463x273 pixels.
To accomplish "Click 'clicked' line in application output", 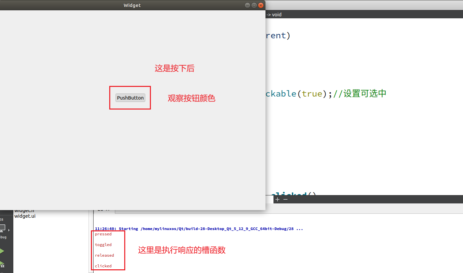I will click(x=103, y=266).
